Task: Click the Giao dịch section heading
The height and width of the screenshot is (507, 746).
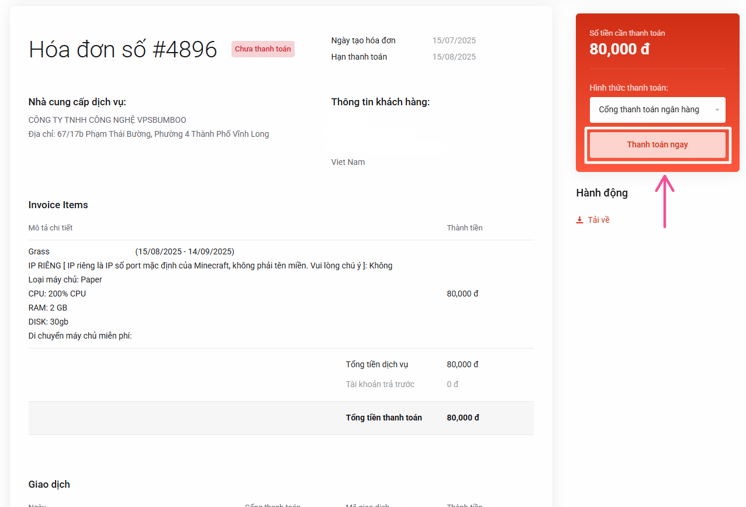Action: 49,484
